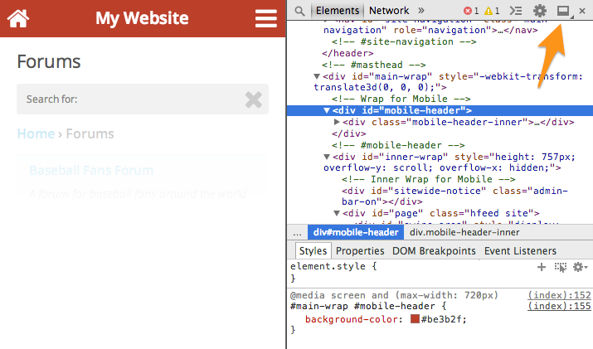Click the yellow warning count indicator
This screenshot has width=593, height=349.
click(x=492, y=11)
